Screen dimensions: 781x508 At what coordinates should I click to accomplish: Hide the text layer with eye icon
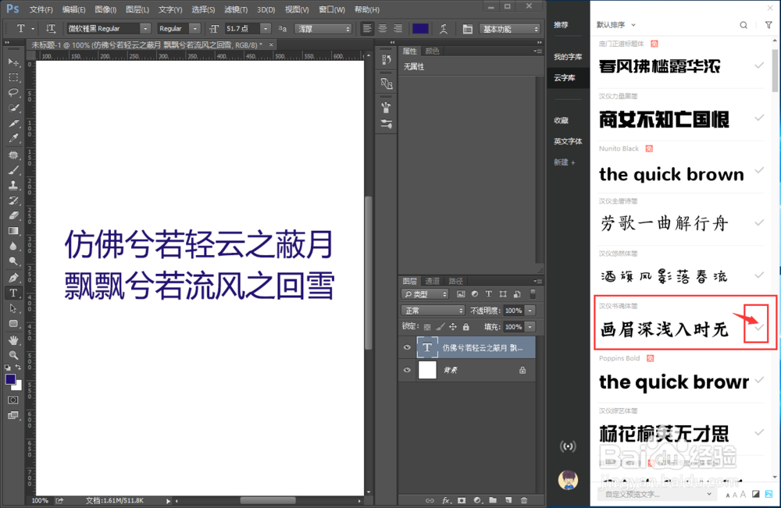pyautogui.click(x=407, y=347)
